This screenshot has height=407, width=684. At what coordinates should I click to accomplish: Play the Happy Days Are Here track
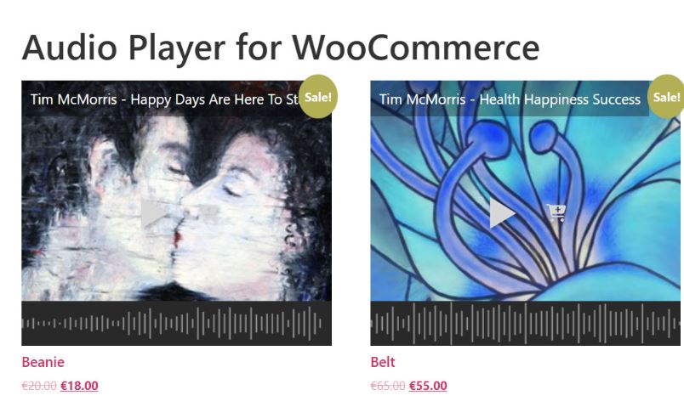(x=154, y=213)
